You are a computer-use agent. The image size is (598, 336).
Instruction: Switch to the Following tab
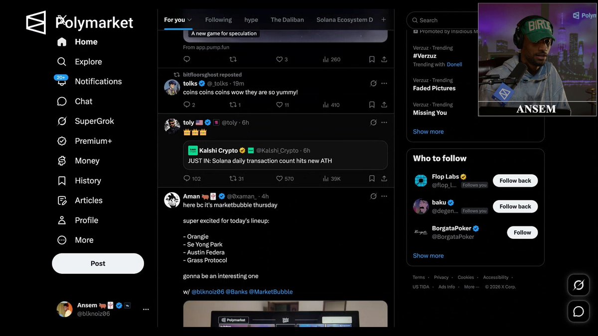(218, 20)
